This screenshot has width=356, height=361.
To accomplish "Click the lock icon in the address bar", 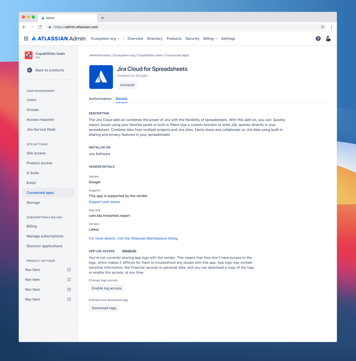I will [50, 27].
